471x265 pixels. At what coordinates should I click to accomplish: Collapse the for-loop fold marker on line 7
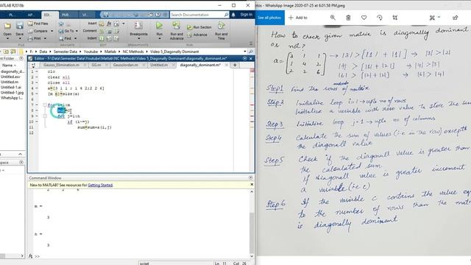[x=45, y=105]
